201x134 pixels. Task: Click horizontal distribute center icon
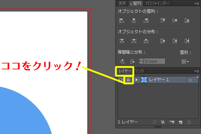[175, 41]
